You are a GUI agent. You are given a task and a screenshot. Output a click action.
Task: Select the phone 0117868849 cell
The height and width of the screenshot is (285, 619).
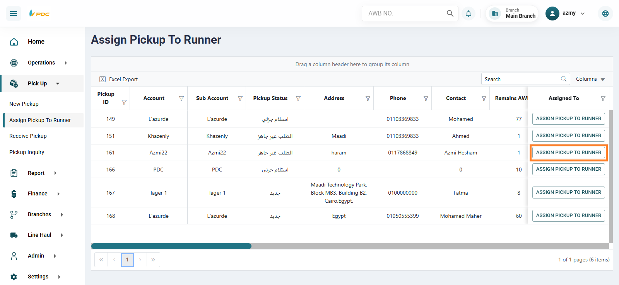[403, 153]
